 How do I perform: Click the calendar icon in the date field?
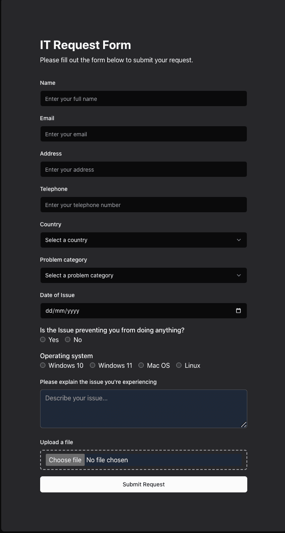[x=238, y=310]
